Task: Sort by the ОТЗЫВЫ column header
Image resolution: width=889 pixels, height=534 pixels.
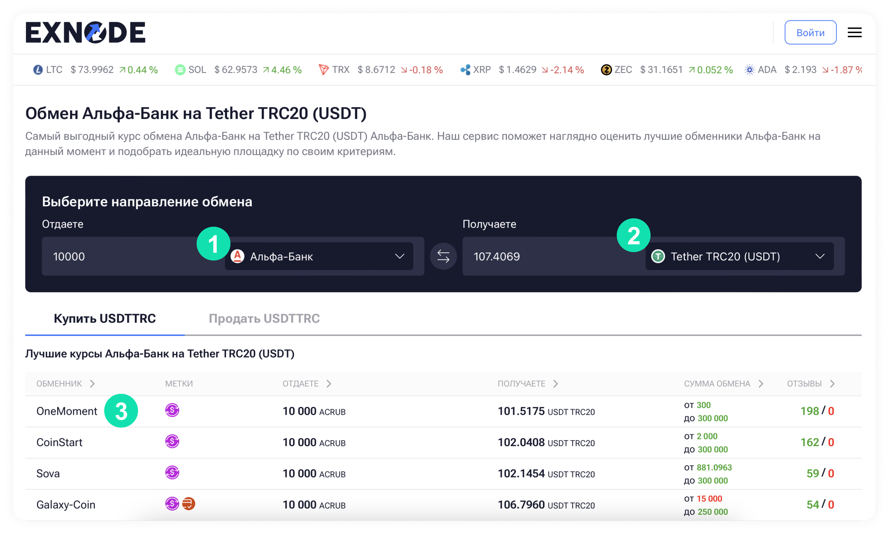Action: pos(811,384)
